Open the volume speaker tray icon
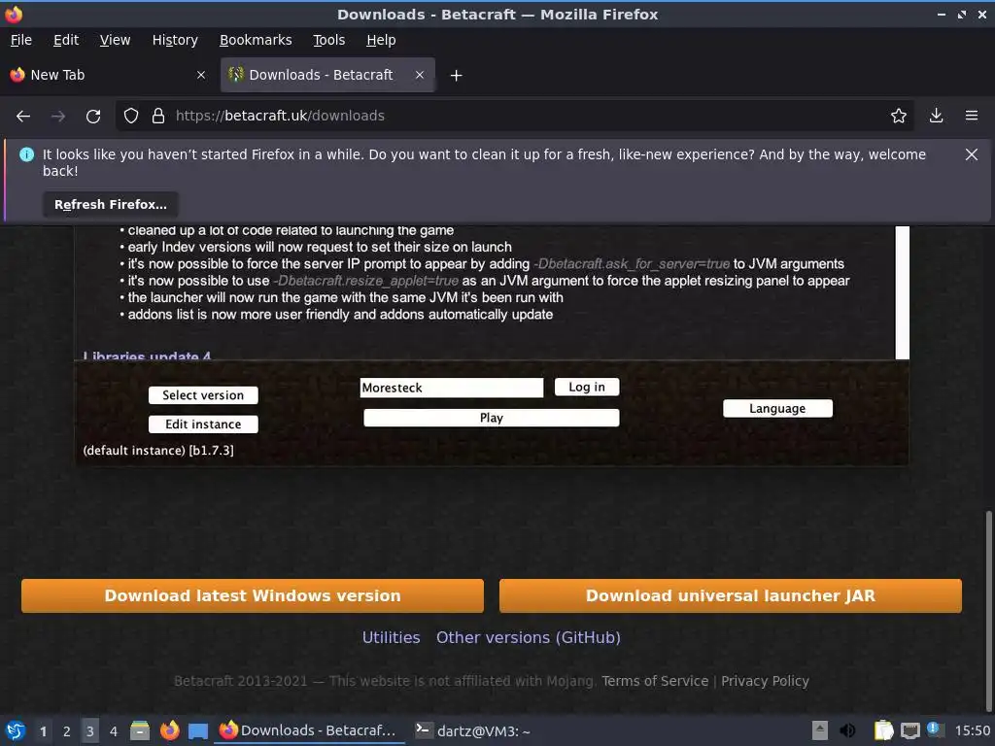 click(847, 730)
